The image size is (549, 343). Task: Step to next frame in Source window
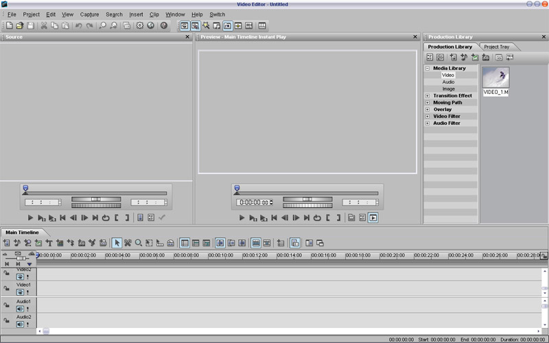tap(84, 217)
